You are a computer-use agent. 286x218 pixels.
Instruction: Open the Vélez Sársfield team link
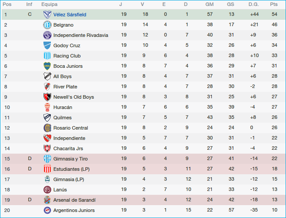[69, 15]
